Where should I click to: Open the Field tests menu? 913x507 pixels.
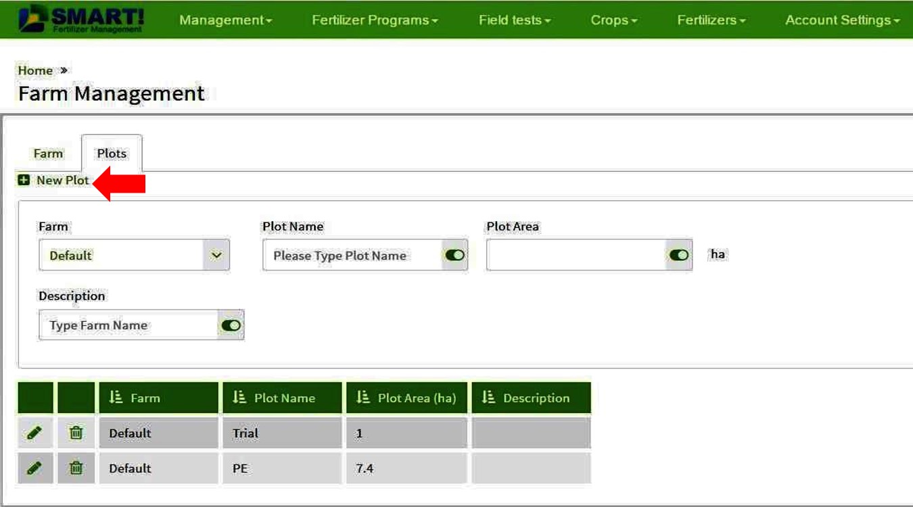point(515,20)
